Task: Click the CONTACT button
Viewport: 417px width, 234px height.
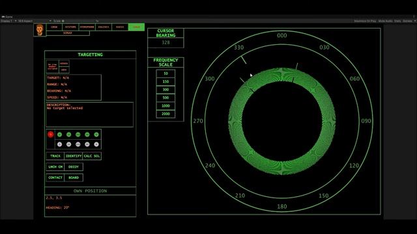Action: click(x=55, y=177)
